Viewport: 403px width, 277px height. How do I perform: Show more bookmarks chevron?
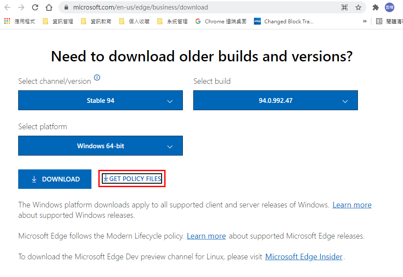pos(365,21)
